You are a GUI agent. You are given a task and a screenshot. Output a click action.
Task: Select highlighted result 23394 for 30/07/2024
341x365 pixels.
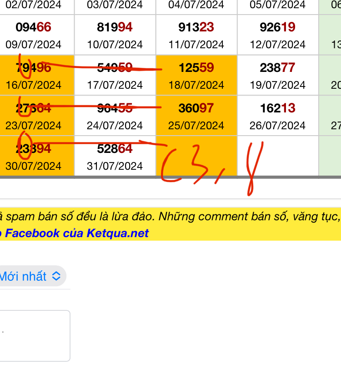[33, 156]
